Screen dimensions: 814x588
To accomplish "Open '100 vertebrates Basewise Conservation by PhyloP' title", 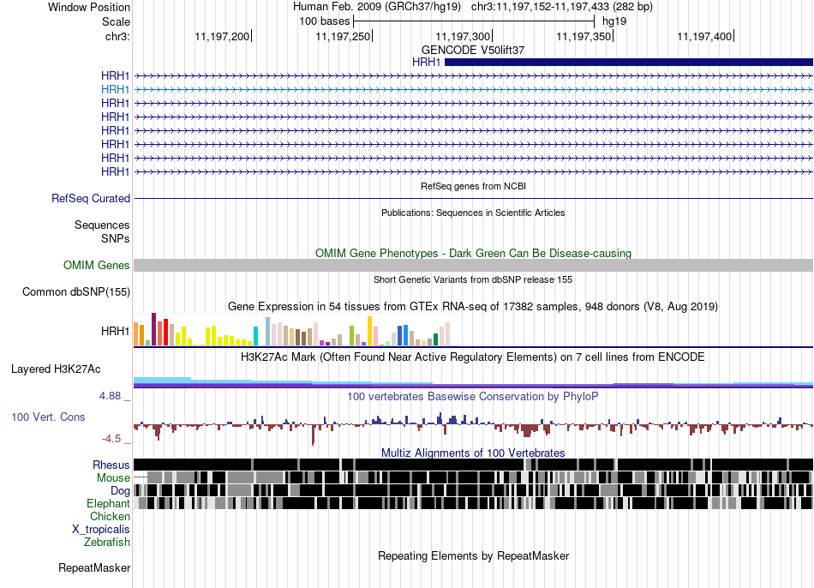I will [x=473, y=396].
